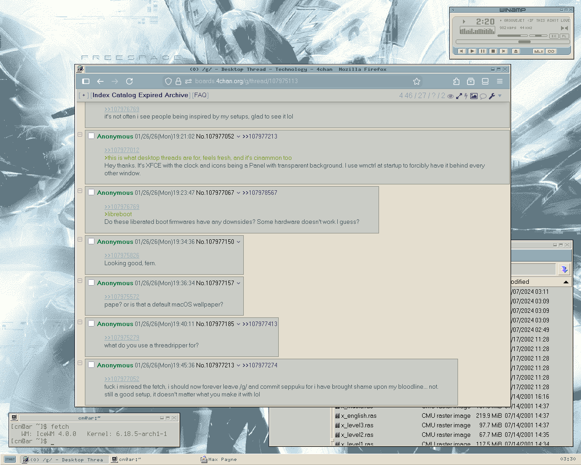Screen dimensions: 581x465
Task: Check the box for post No.107977185
Action: [91, 323]
